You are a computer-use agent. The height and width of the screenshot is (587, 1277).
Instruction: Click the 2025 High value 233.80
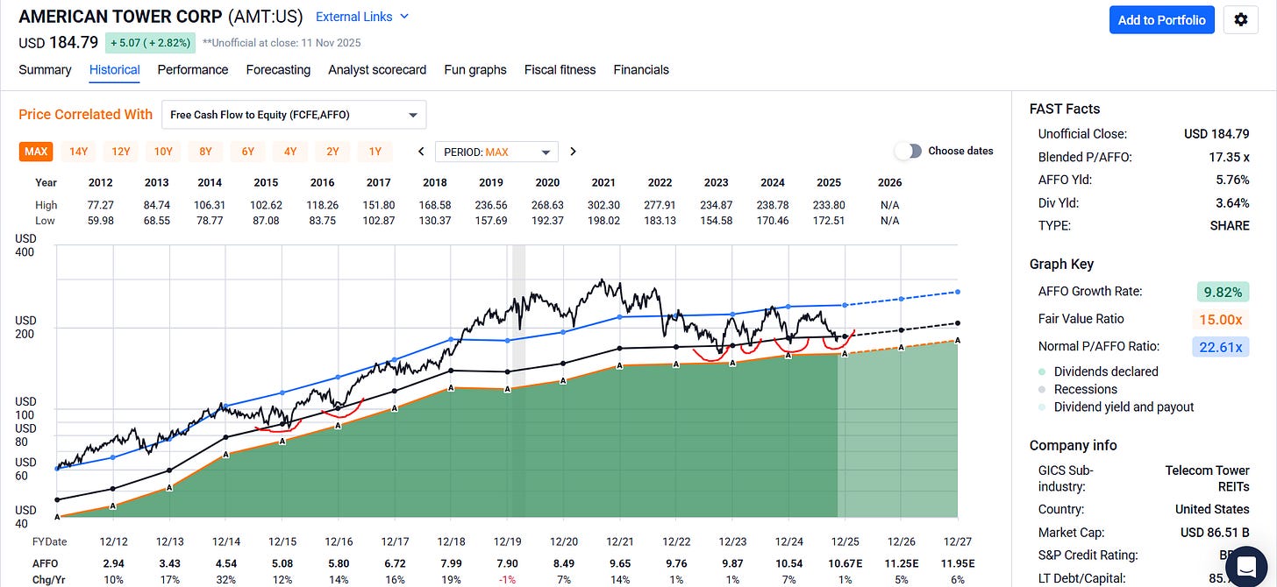click(829, 204)
